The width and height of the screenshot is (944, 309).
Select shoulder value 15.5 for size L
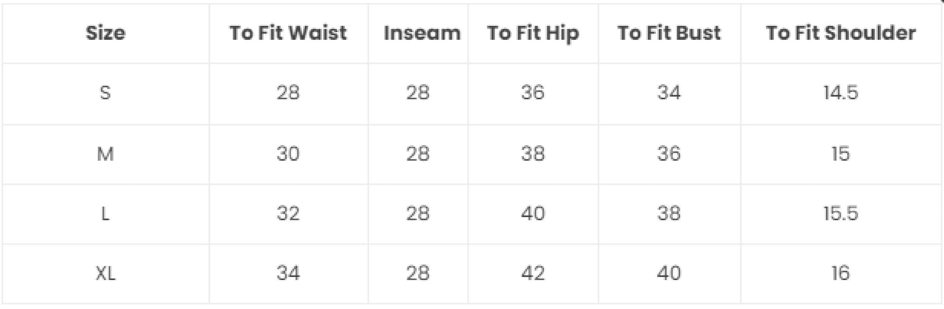click(x=841, y=213)
